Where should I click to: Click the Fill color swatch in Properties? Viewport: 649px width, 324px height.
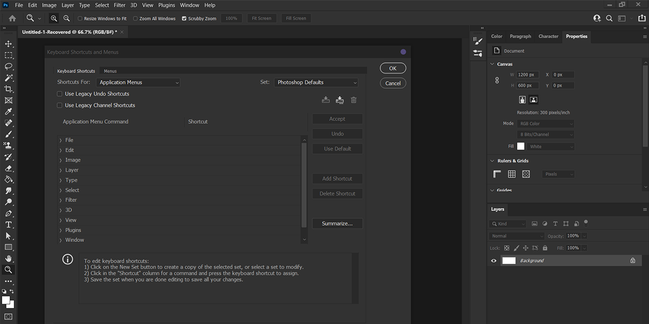tap(521, 146)
